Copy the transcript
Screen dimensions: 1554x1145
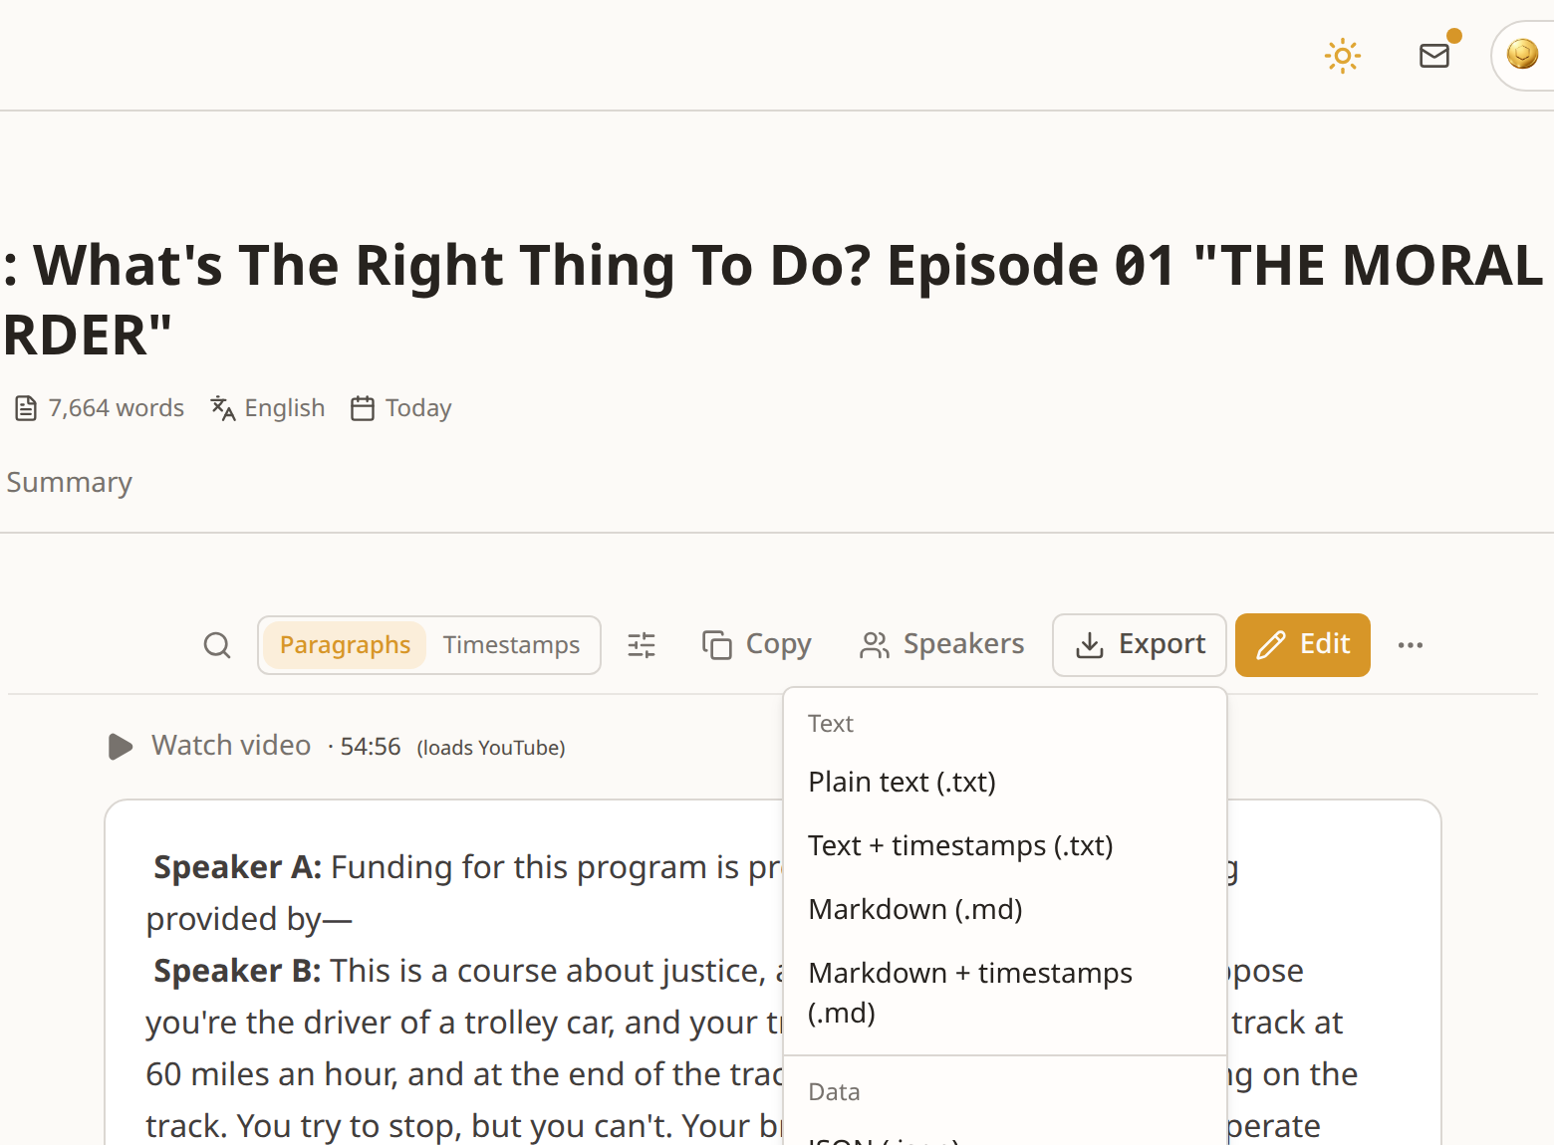[757, 645]
